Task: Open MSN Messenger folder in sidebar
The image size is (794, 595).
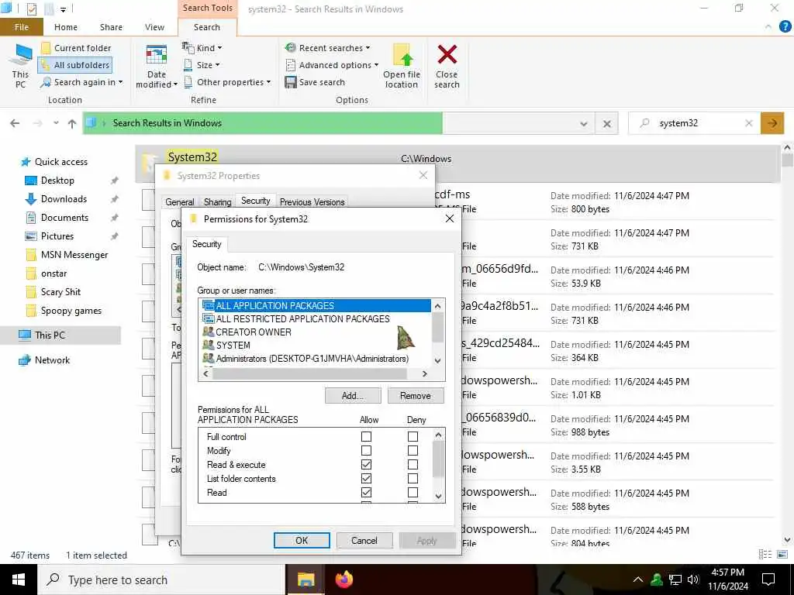Action: tap(74, 255)
